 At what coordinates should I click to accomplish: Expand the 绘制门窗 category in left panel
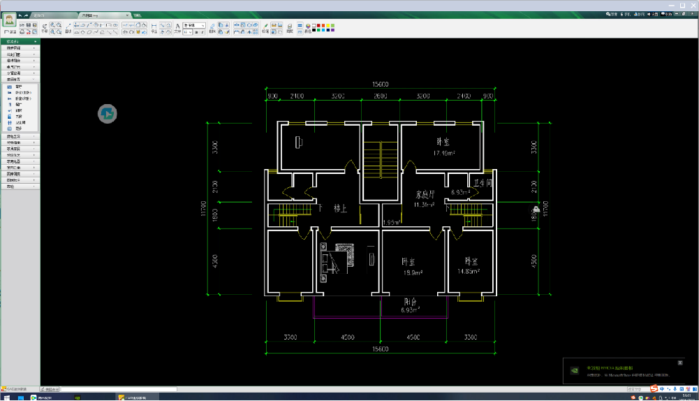click(x=20, y=54)
